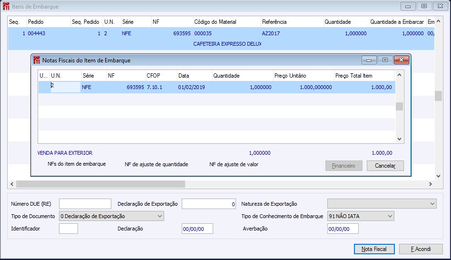Click the Quantidade a Embarcar column header
Image resolution: width=451 pixels, height=260 pixels.
(397, 22)
